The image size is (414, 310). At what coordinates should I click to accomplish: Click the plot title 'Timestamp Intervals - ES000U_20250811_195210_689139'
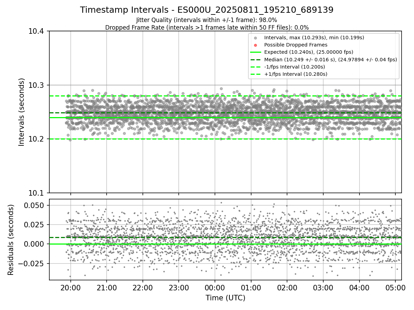pyautogui.click(x=207, y=10)
